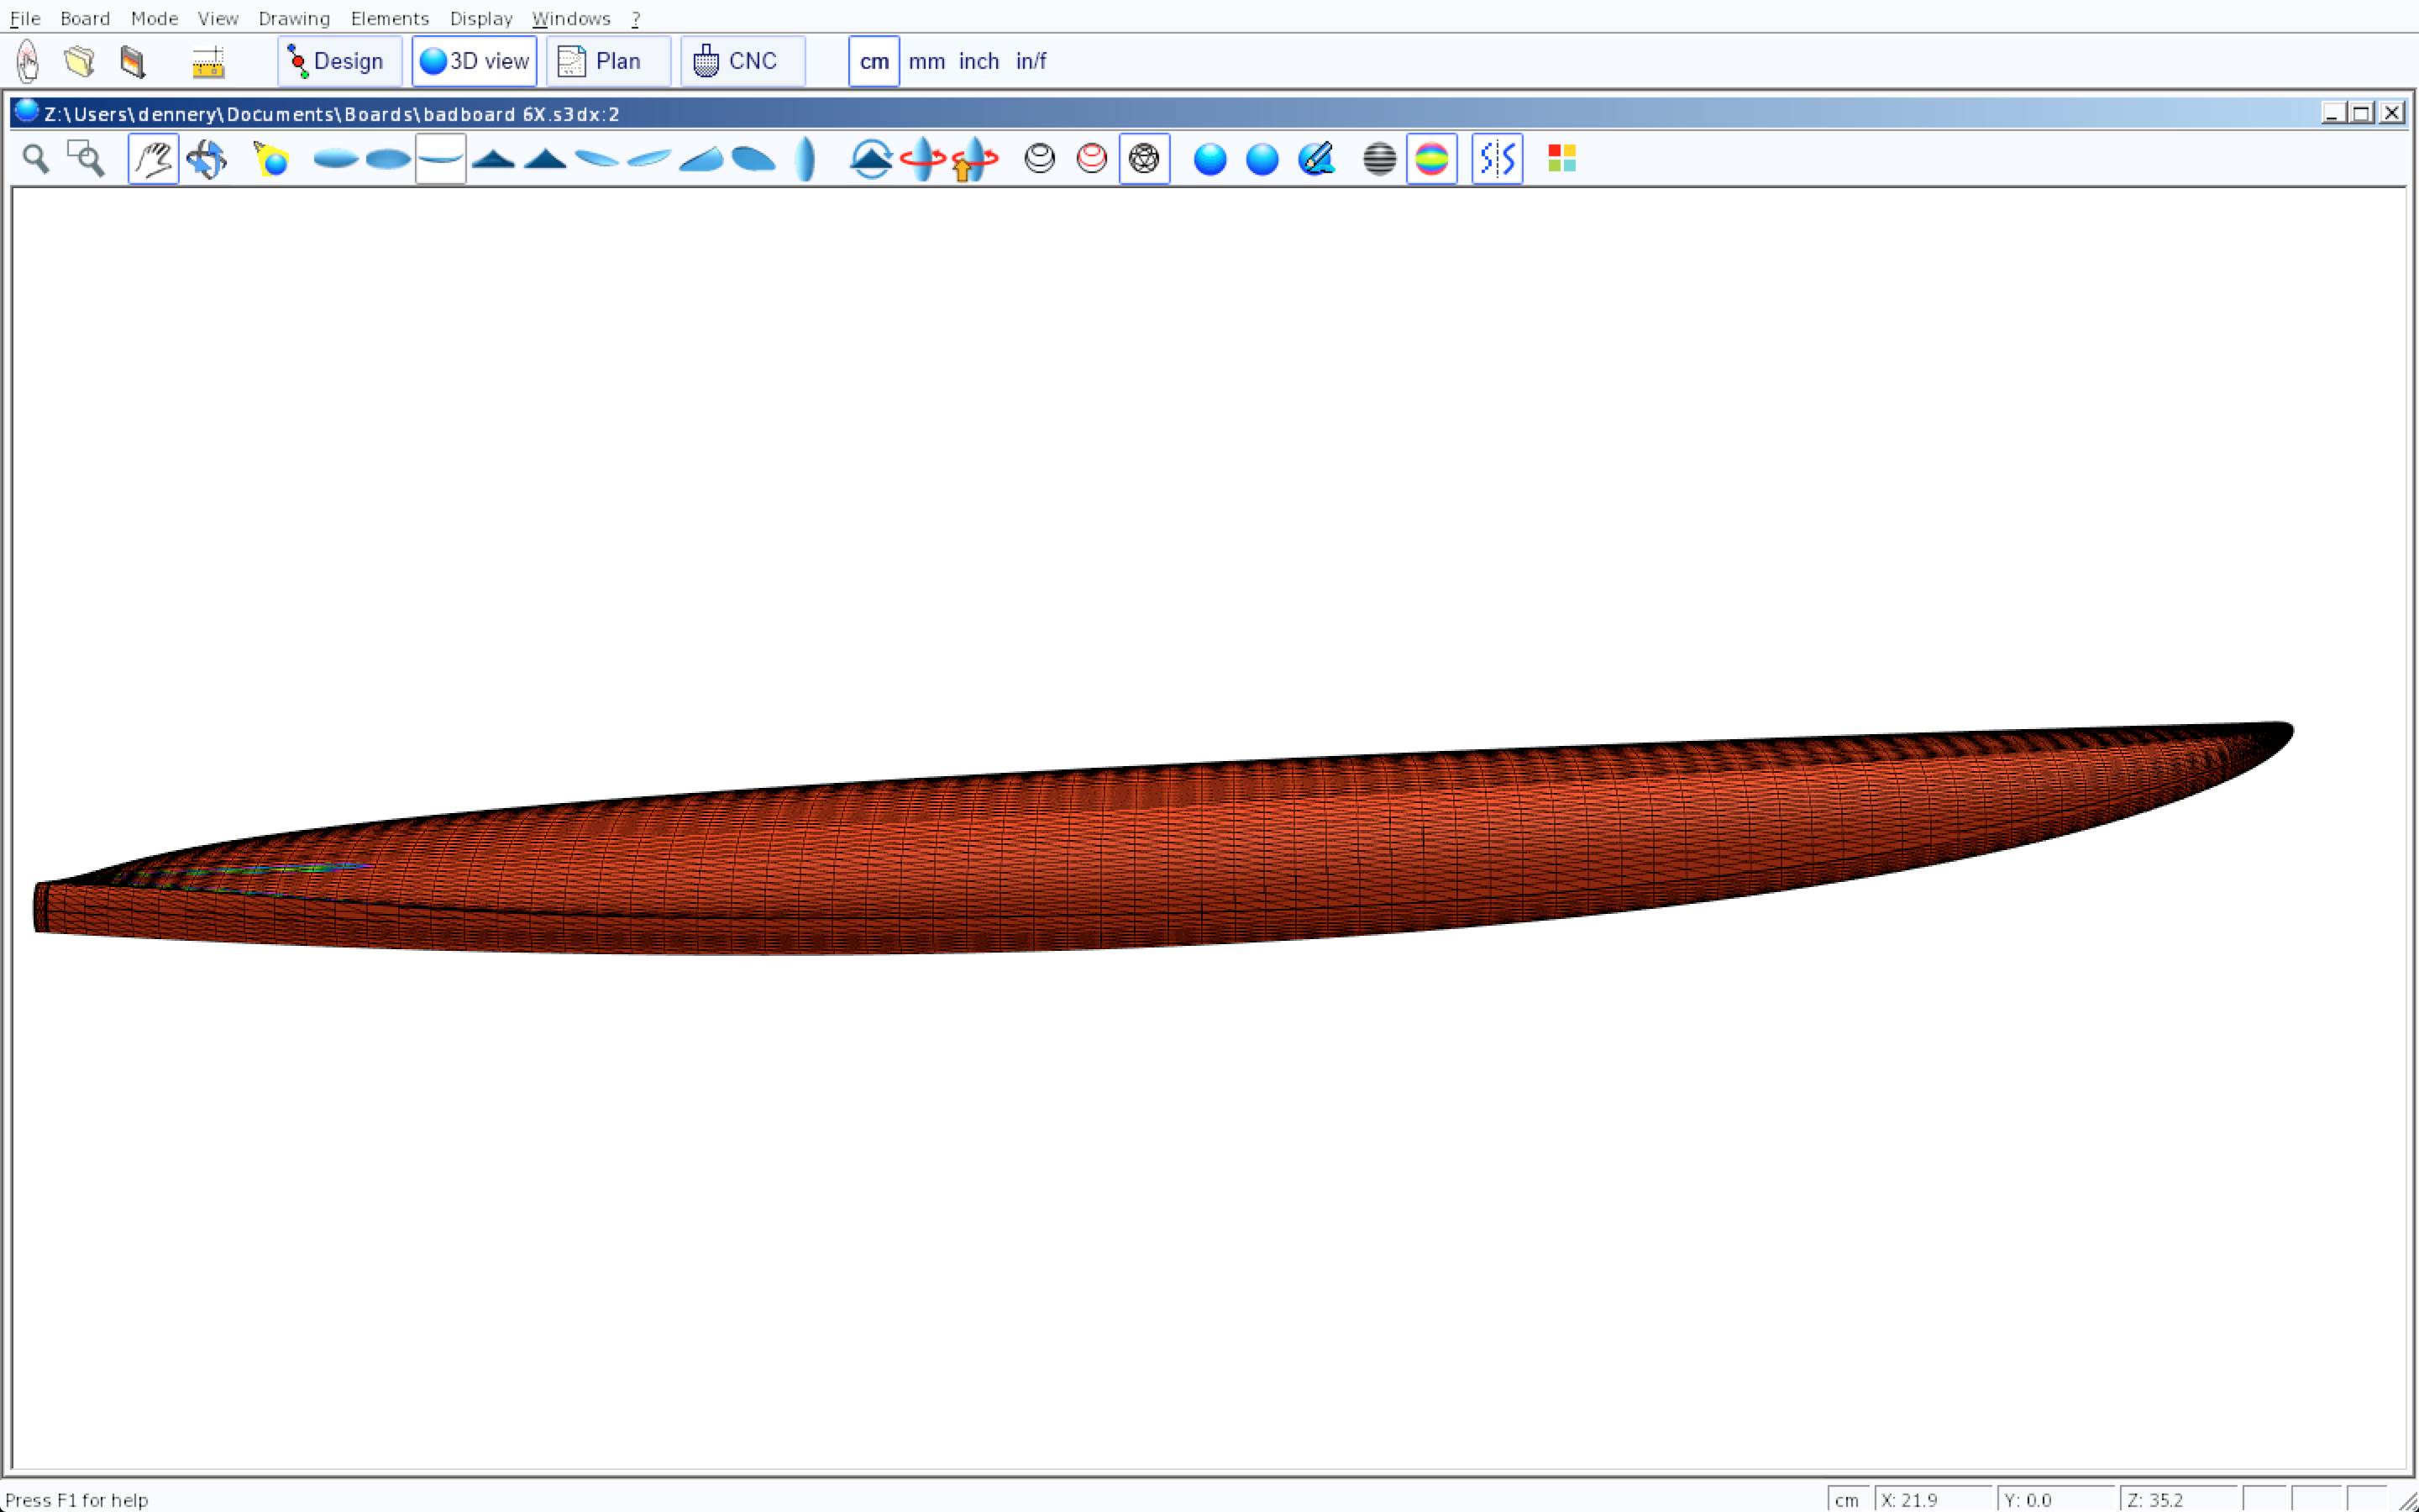Select the pan hand tool
This screenshot has height=1512, width=2419.
tap(153, 159)
